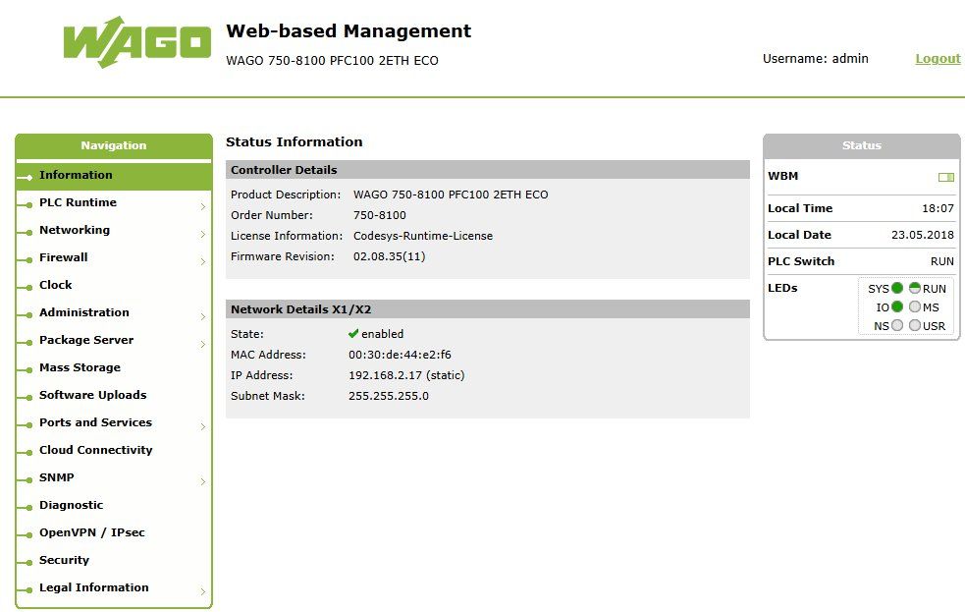Open the Clock settings page

click(114, 285)
